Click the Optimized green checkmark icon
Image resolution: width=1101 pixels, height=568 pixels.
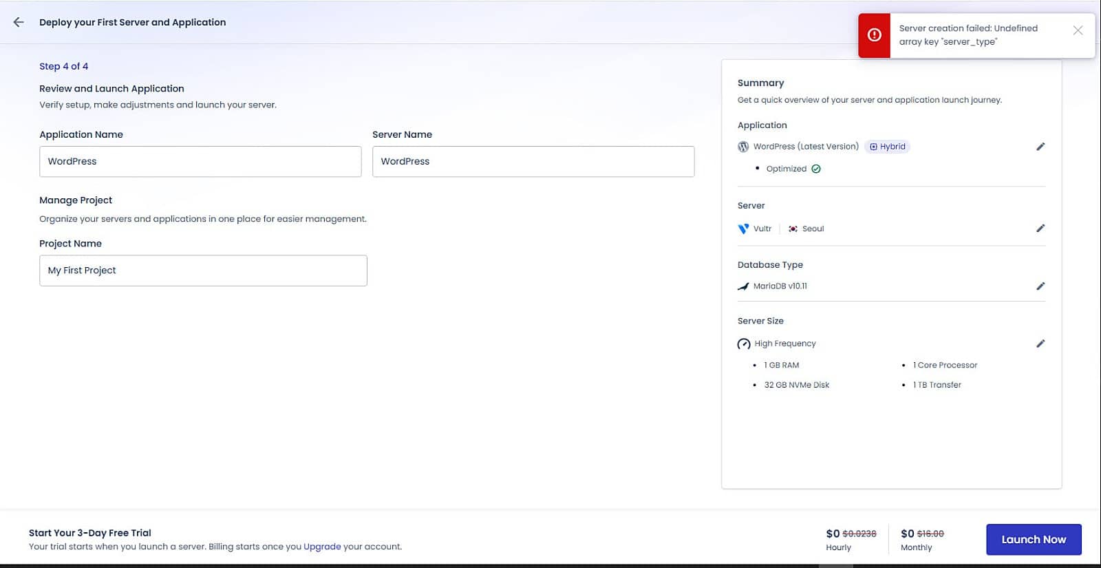[816, 169]
